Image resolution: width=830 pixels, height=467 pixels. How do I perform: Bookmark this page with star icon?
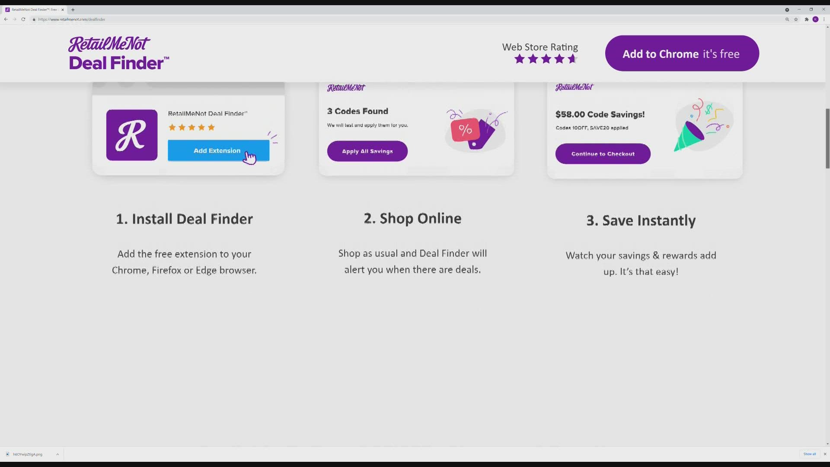tap(796, 19)
